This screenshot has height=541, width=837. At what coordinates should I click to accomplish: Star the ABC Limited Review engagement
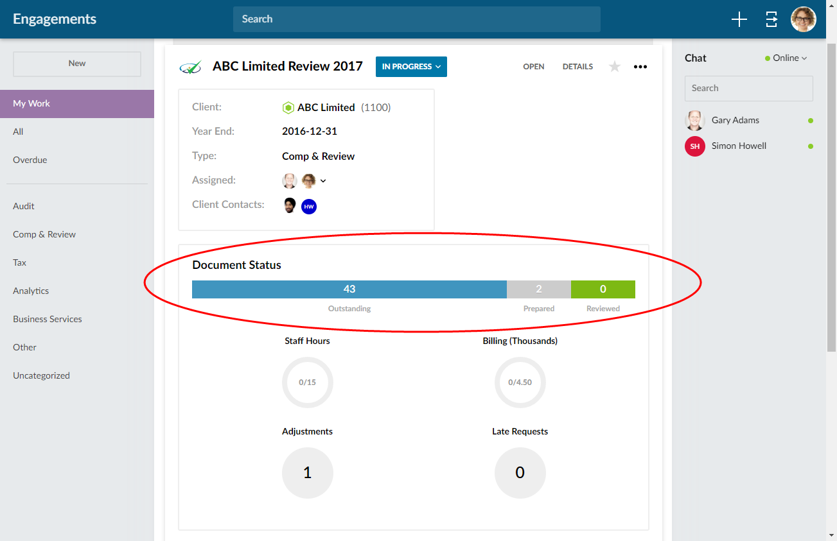pos(615,67)
